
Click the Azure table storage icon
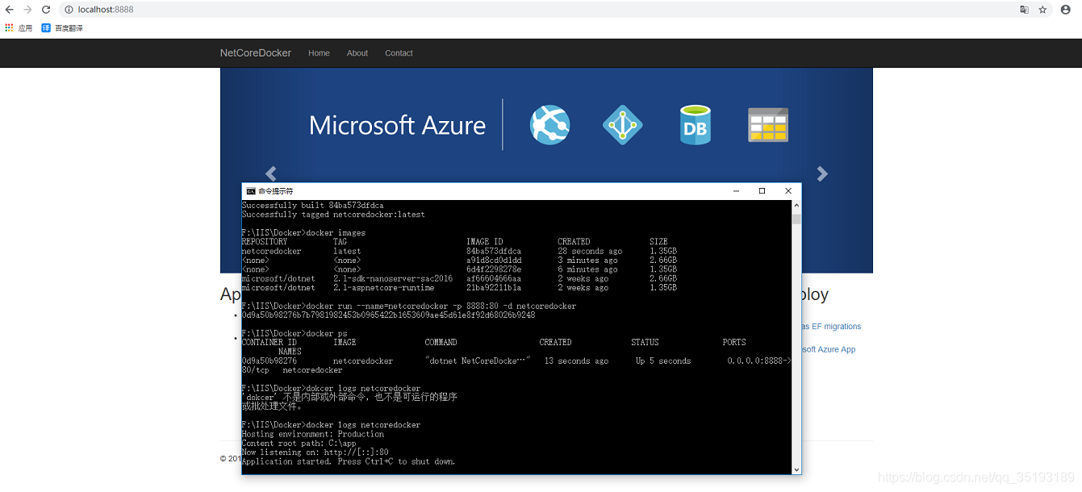click(768, 125)
